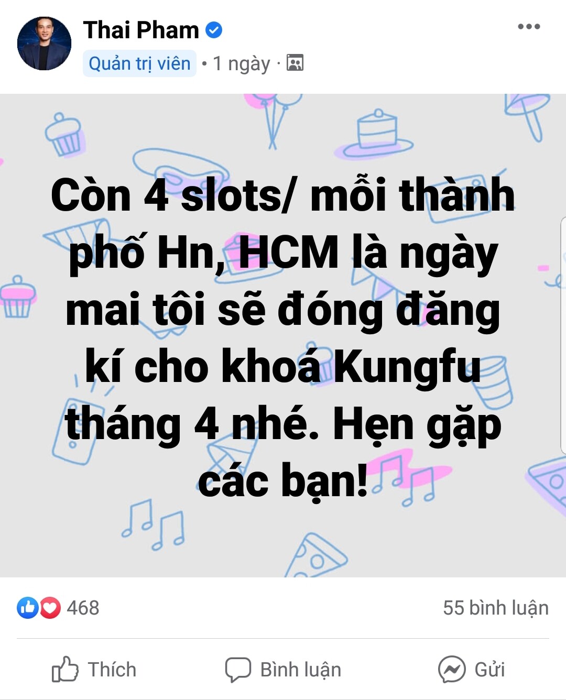Open Thai Pham's profile picture
Viewport: 566px width, 700px height.
pyautogui.click(x=44, y=43)
